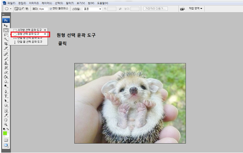243x153 pixels.
Task: Open the 선택(S) menu
Action: (x=59, y=3)
